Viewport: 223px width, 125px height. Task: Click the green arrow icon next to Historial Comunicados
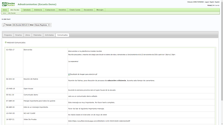[6, 42]
